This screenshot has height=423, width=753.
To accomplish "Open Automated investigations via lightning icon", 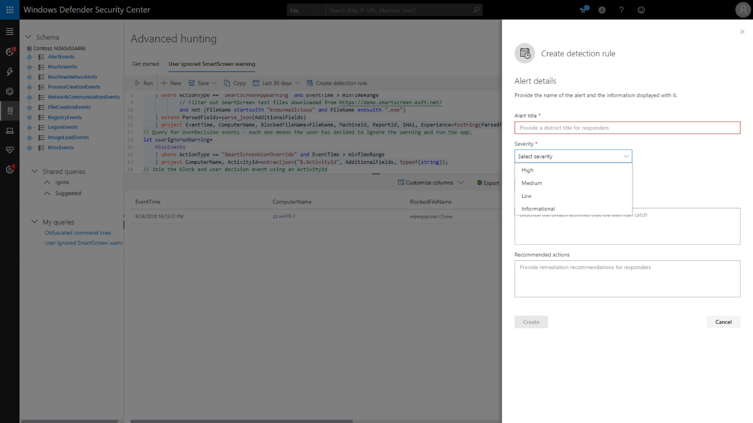I will tap(9, 72).
